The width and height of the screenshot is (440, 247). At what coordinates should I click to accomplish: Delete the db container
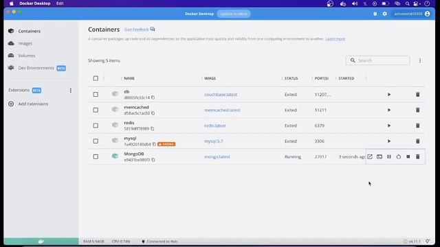[417, 95]
